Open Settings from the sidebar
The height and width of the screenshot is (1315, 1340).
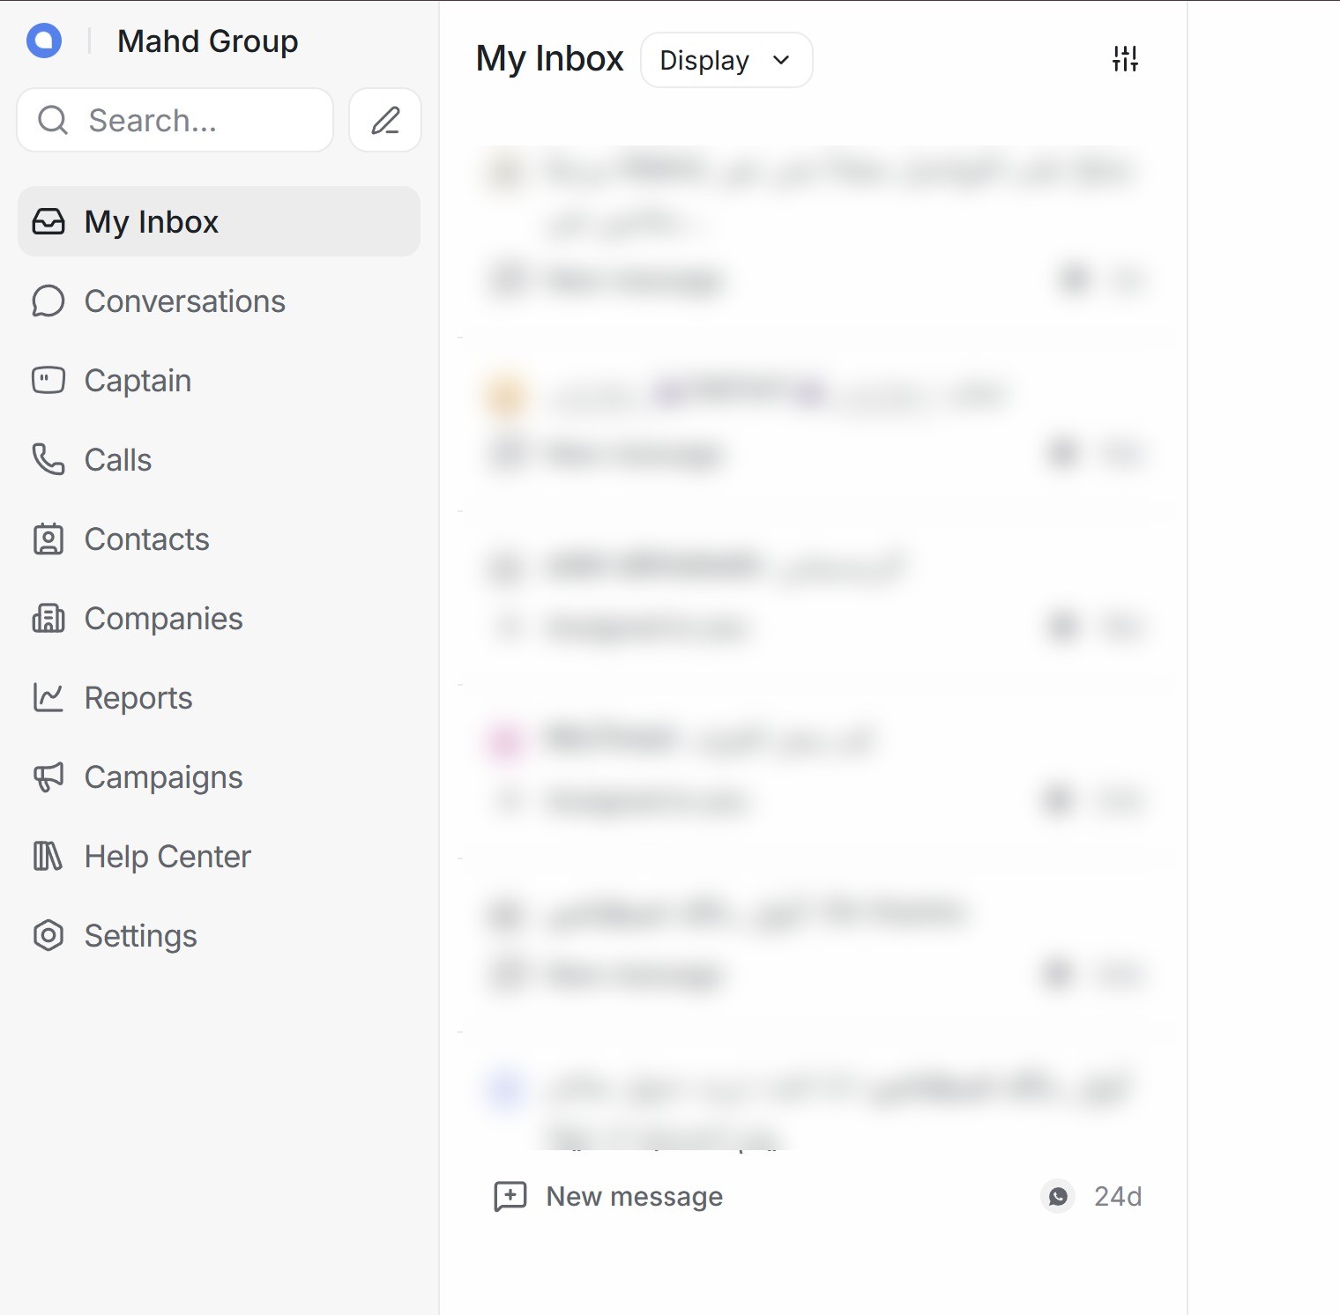point(219,936)
